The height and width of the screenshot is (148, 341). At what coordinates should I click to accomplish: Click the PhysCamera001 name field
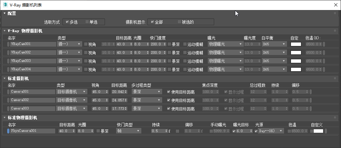coord(33,131)
